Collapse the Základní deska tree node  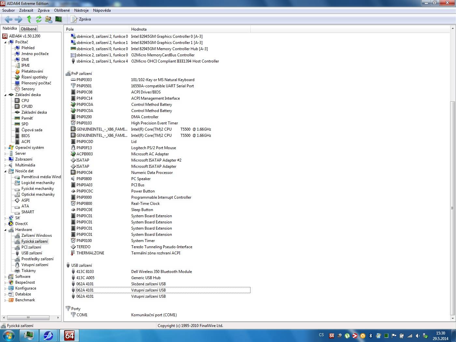(5, 95)
